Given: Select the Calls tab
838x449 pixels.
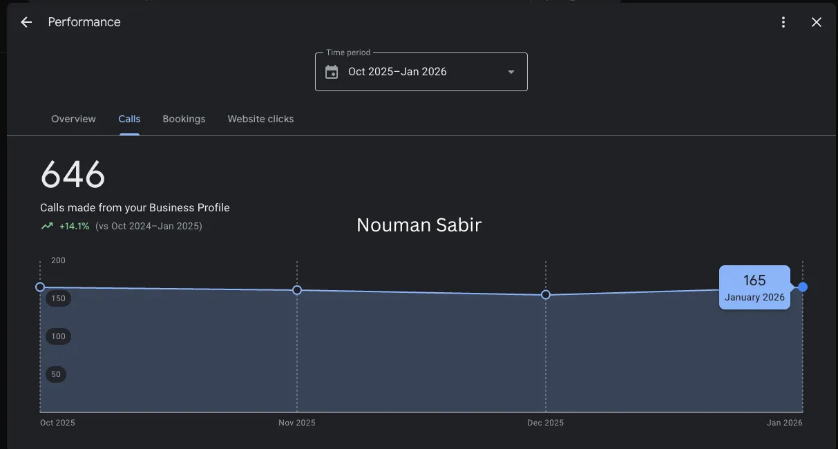Looking at the screenshot, I should click(129, 119).
